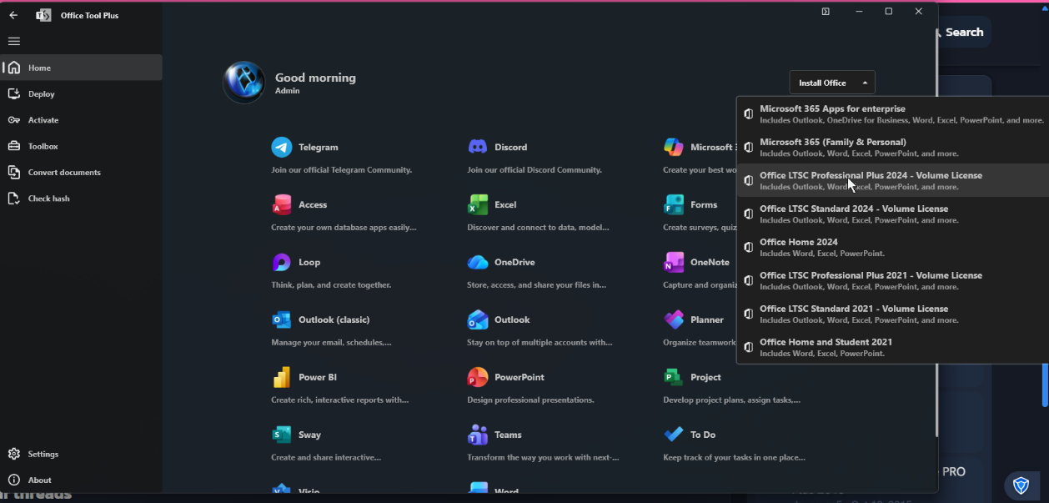Launch the PowerPoint app icon
Screen dimensions: 1049x503
point(478,377)
